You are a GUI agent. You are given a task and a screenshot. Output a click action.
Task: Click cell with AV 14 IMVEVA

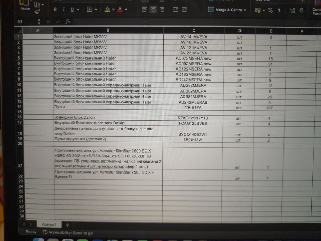[x=194, y=37]
